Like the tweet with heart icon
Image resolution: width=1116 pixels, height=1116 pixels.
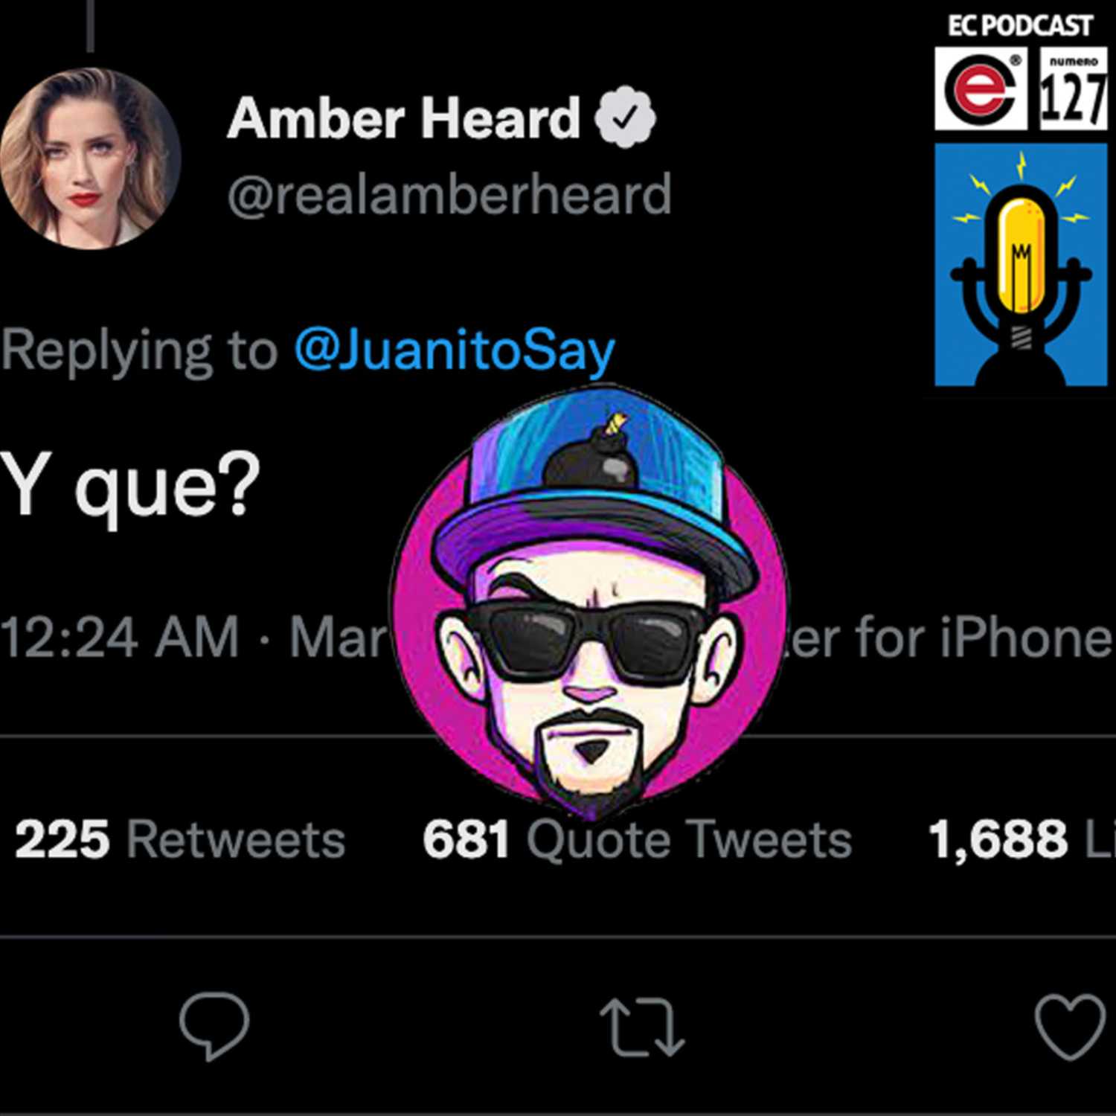(1070, 1027)
